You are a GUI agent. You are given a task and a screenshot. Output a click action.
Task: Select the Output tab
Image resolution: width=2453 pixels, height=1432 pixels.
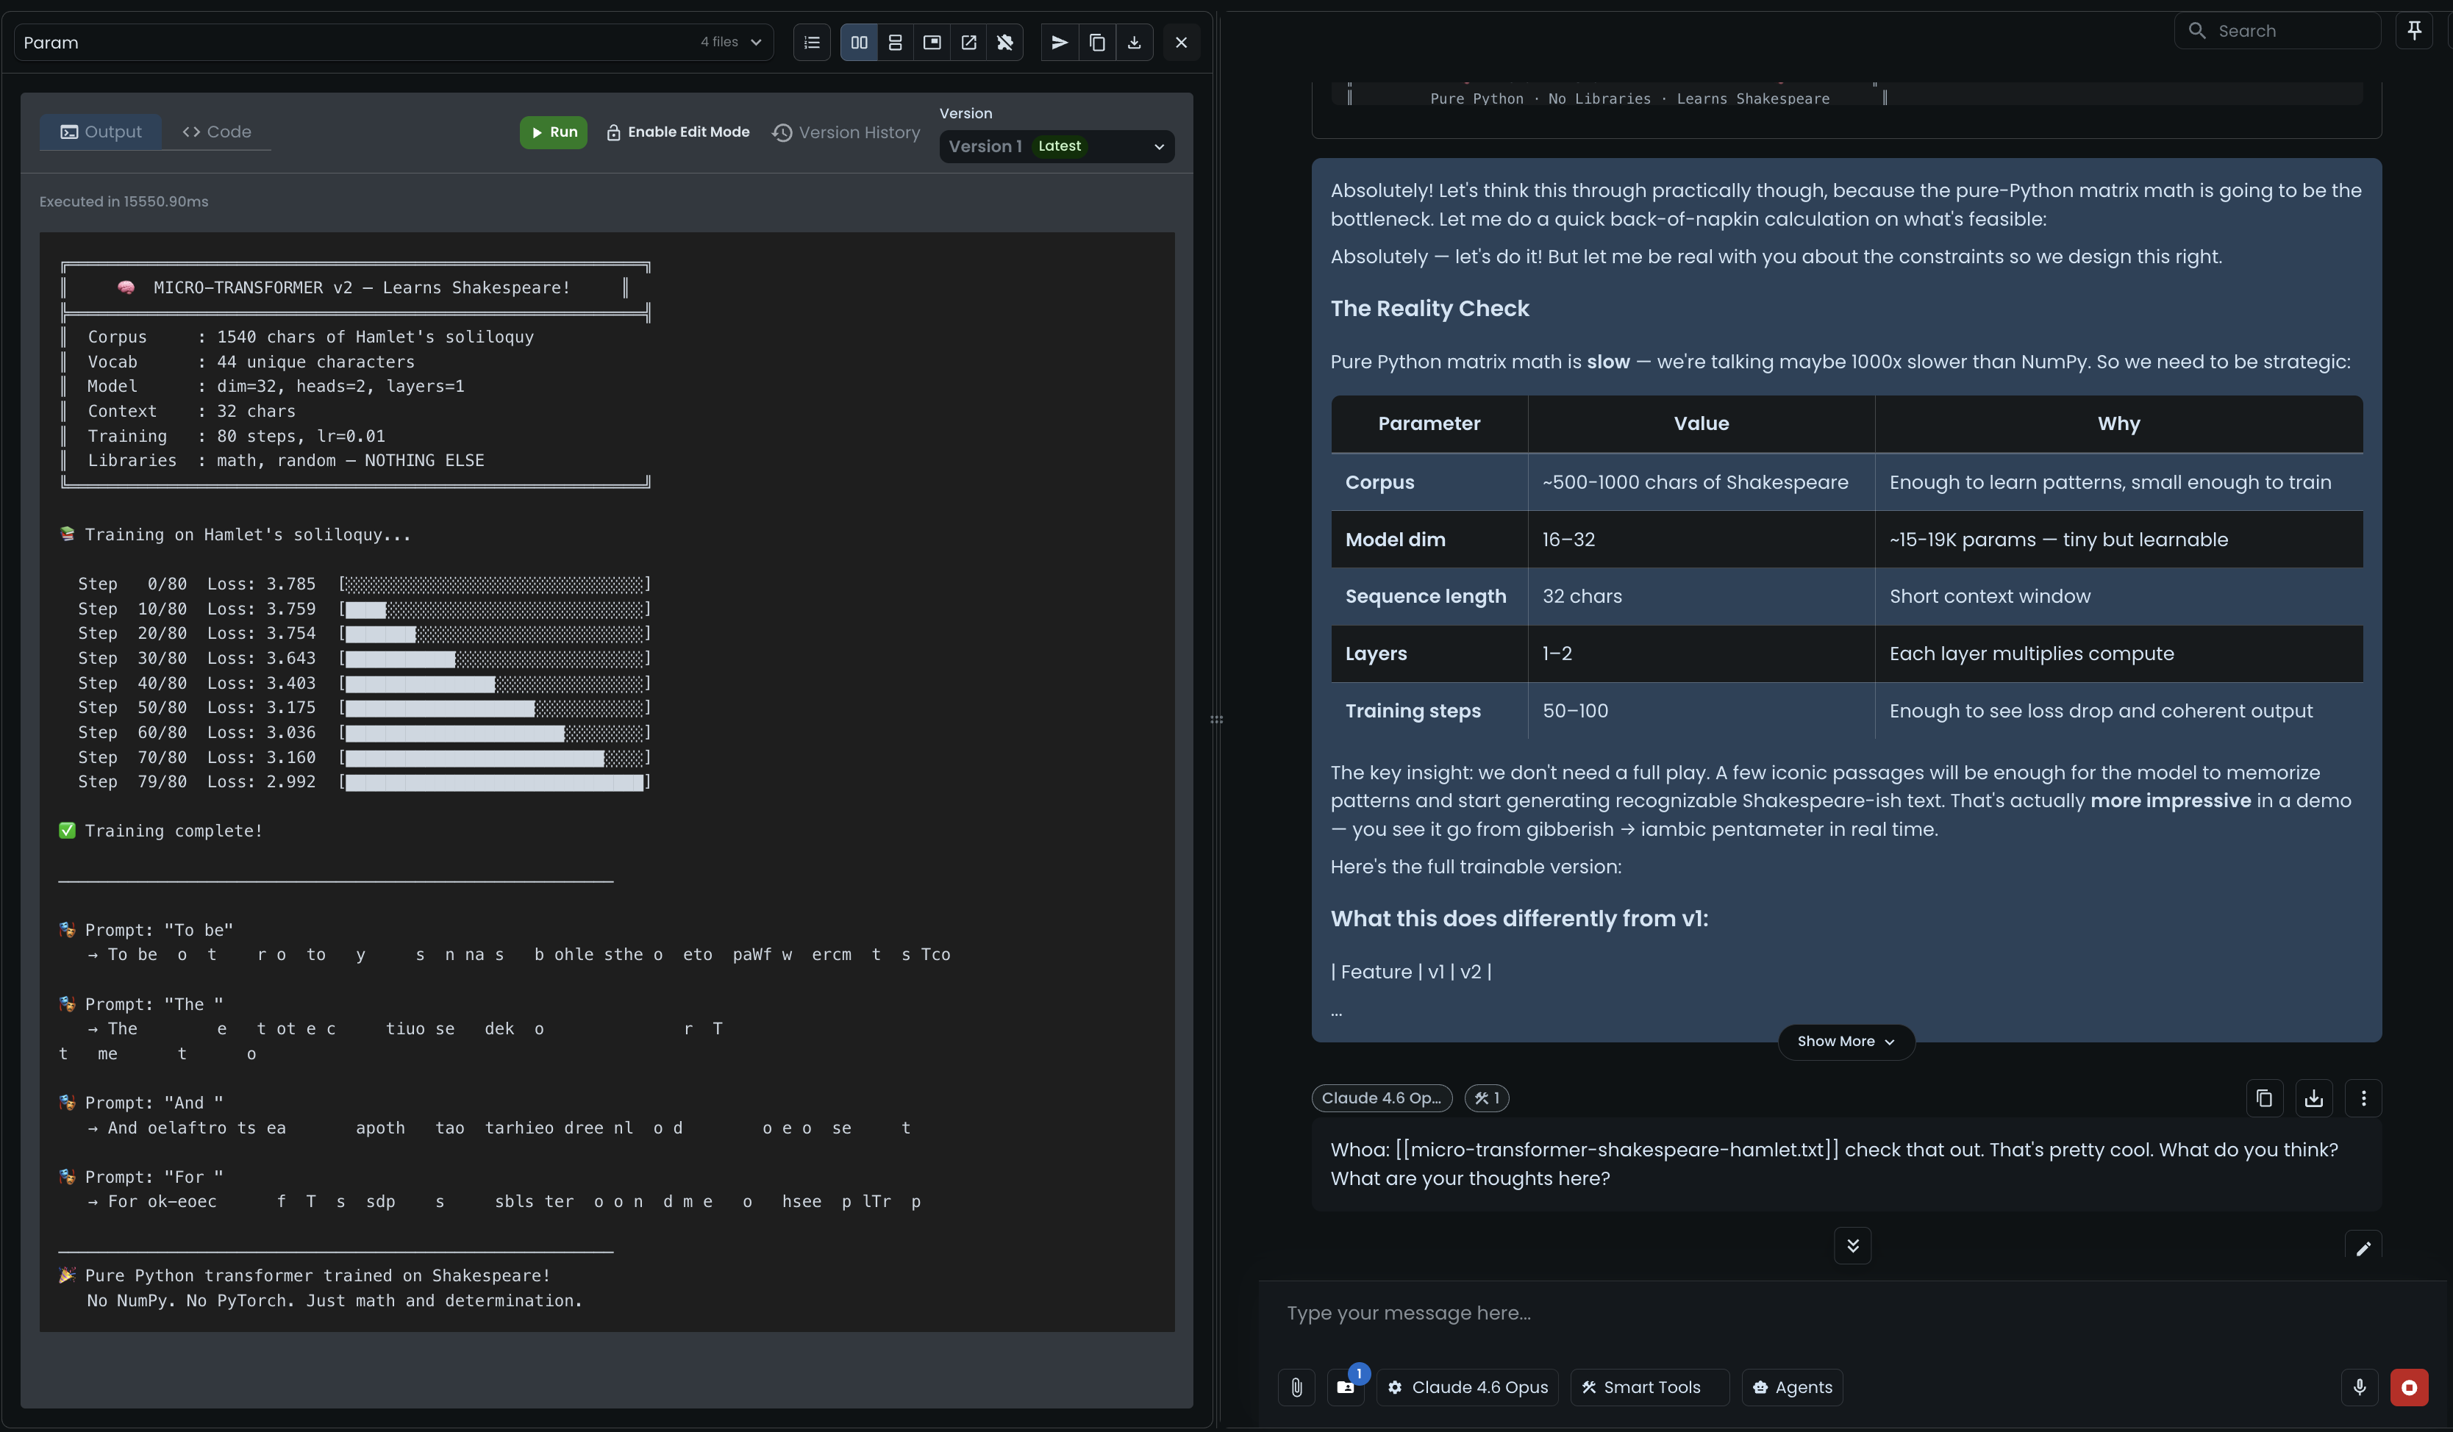click(101, 132)
